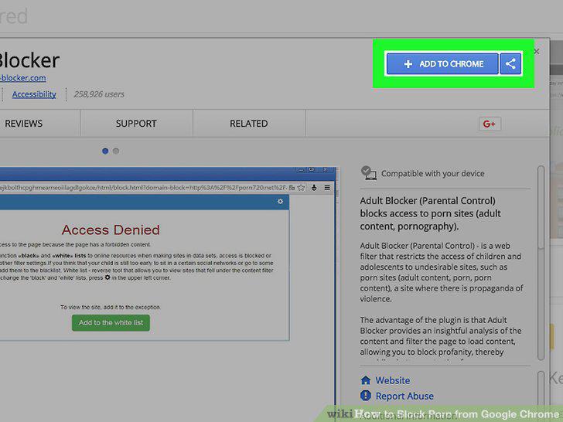Switch to the Related tab
Image resolution: width=563 pixels, height=422 pixels.
pos(249,124)
